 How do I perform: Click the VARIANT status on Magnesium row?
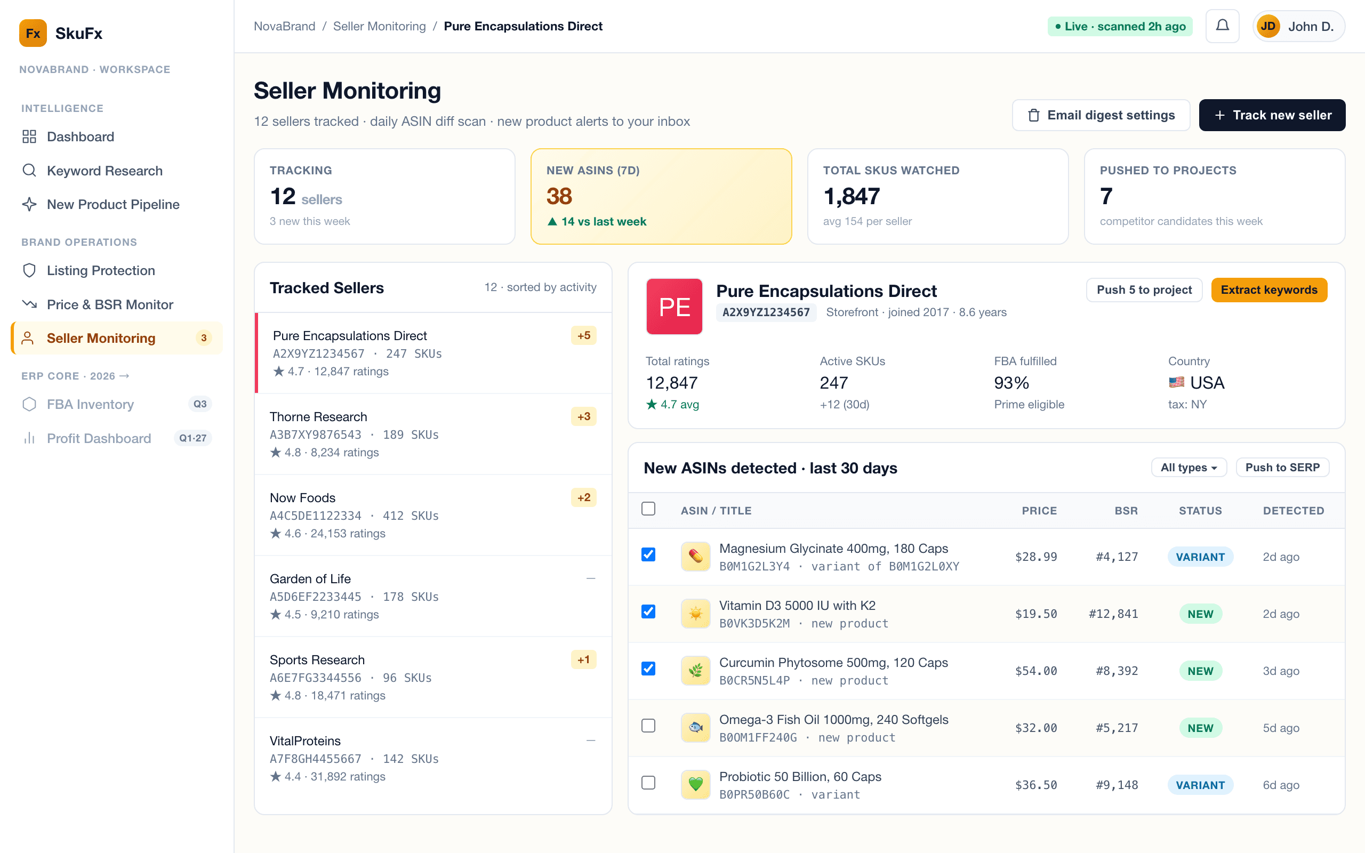click(x=1200, y=557)
